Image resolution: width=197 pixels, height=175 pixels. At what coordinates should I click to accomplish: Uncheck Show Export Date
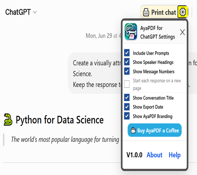click(x=127, y=107)
